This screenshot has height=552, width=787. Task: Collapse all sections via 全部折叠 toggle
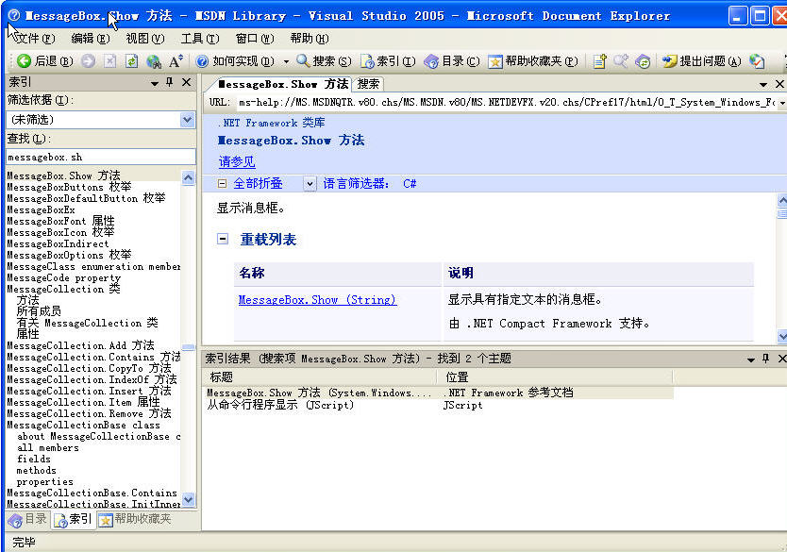pyautogui.click(x=250, y=184)
